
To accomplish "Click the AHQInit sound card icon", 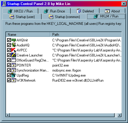I will click(x=14, y=40).
